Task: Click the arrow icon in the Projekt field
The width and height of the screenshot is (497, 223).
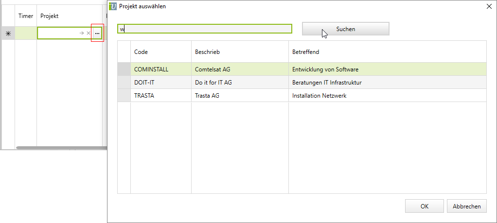Action: [82, 33]
